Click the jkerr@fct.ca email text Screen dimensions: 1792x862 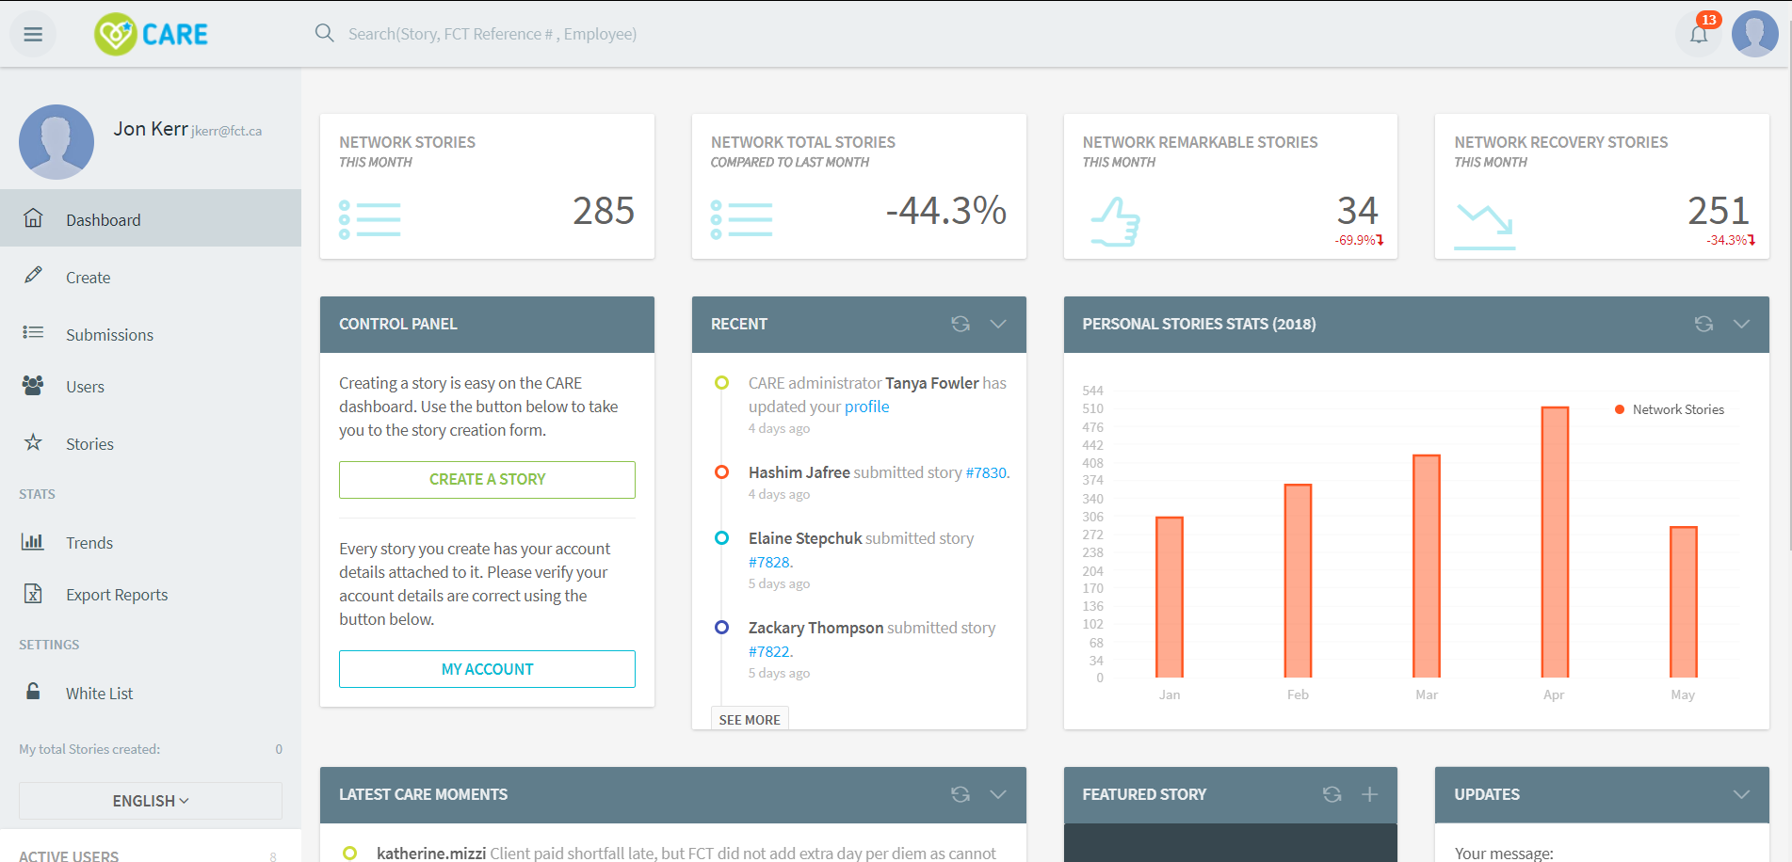(227, 131)
